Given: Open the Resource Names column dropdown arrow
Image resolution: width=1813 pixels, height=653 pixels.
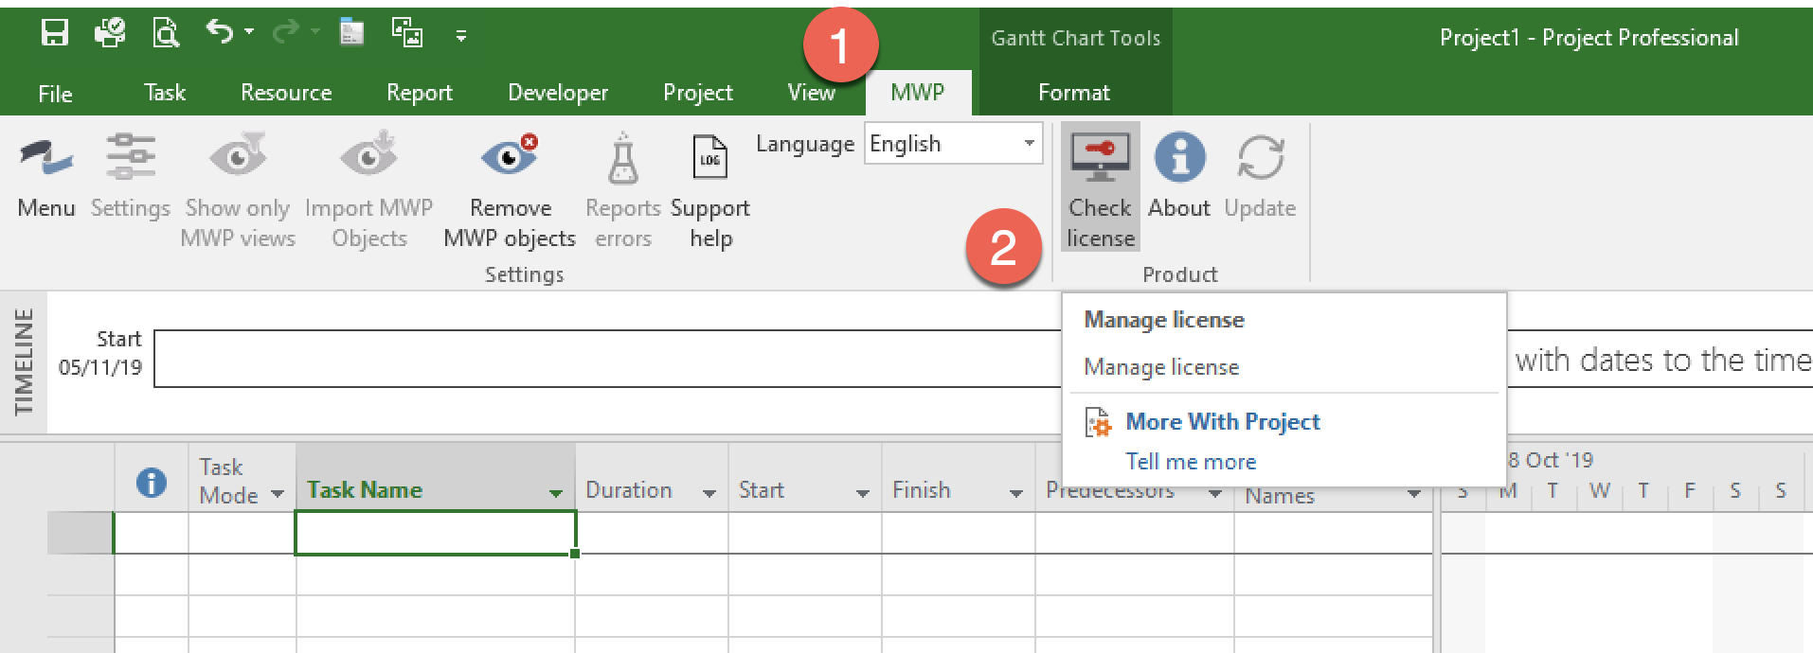Looking at the screenshot, I should coord(1414,493).
